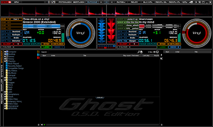Click the lock icon at folder tree bottom

click(x=39, y=125)
